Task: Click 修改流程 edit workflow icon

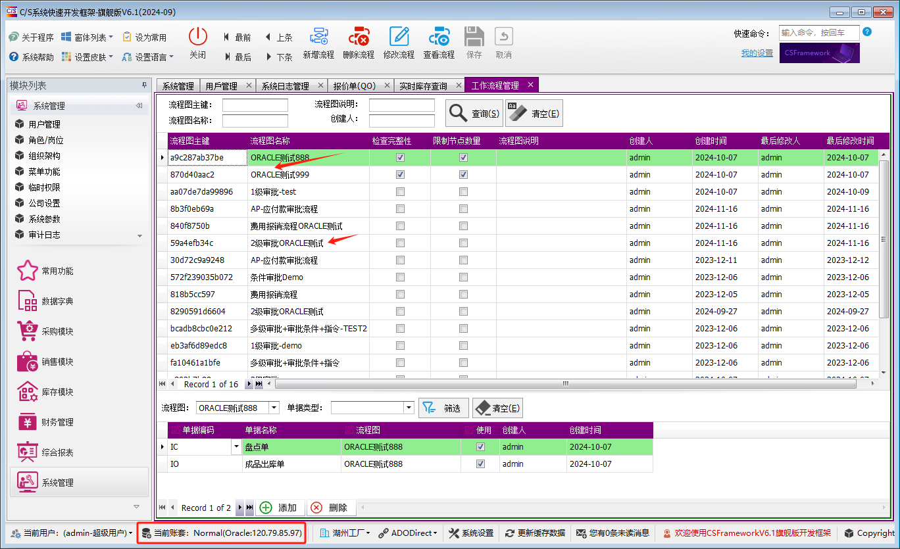Action: coord(399,36)
